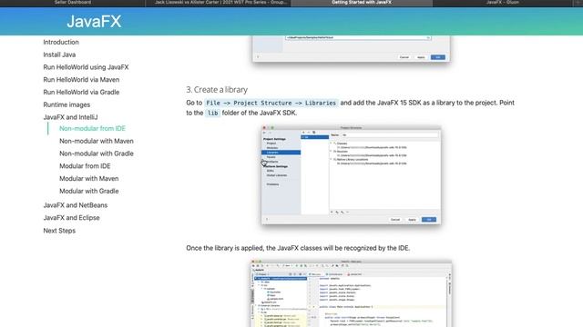Image resolution: width=583 pixels, height=327 pixels.
Task: Click Libraries row in Project Structure screenshot
Action: click(x=281, y=153)
